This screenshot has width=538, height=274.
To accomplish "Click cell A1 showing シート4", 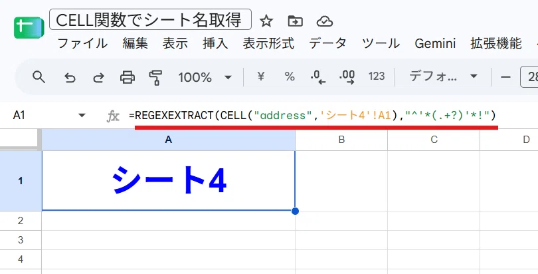I will [x=169, y=181].
